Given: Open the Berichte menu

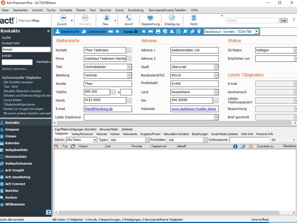Looking at the screenshot, I should coord(105,10).
